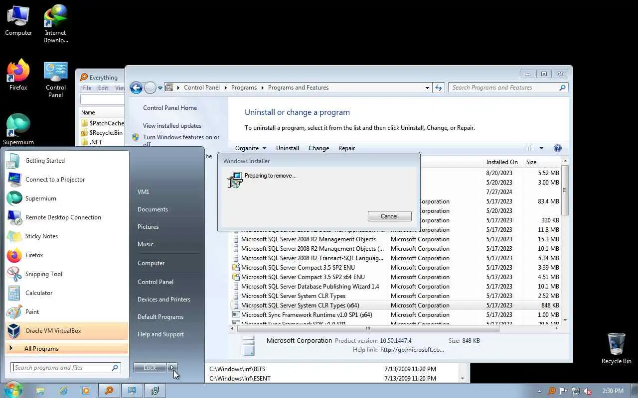Launch Calculator from Start menu
The height and width of the screenshot is (398, 638).
(67, 293)
